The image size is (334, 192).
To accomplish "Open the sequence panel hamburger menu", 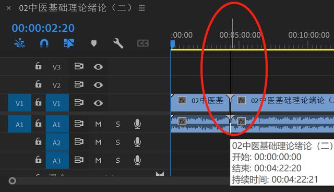I will 142,8.
